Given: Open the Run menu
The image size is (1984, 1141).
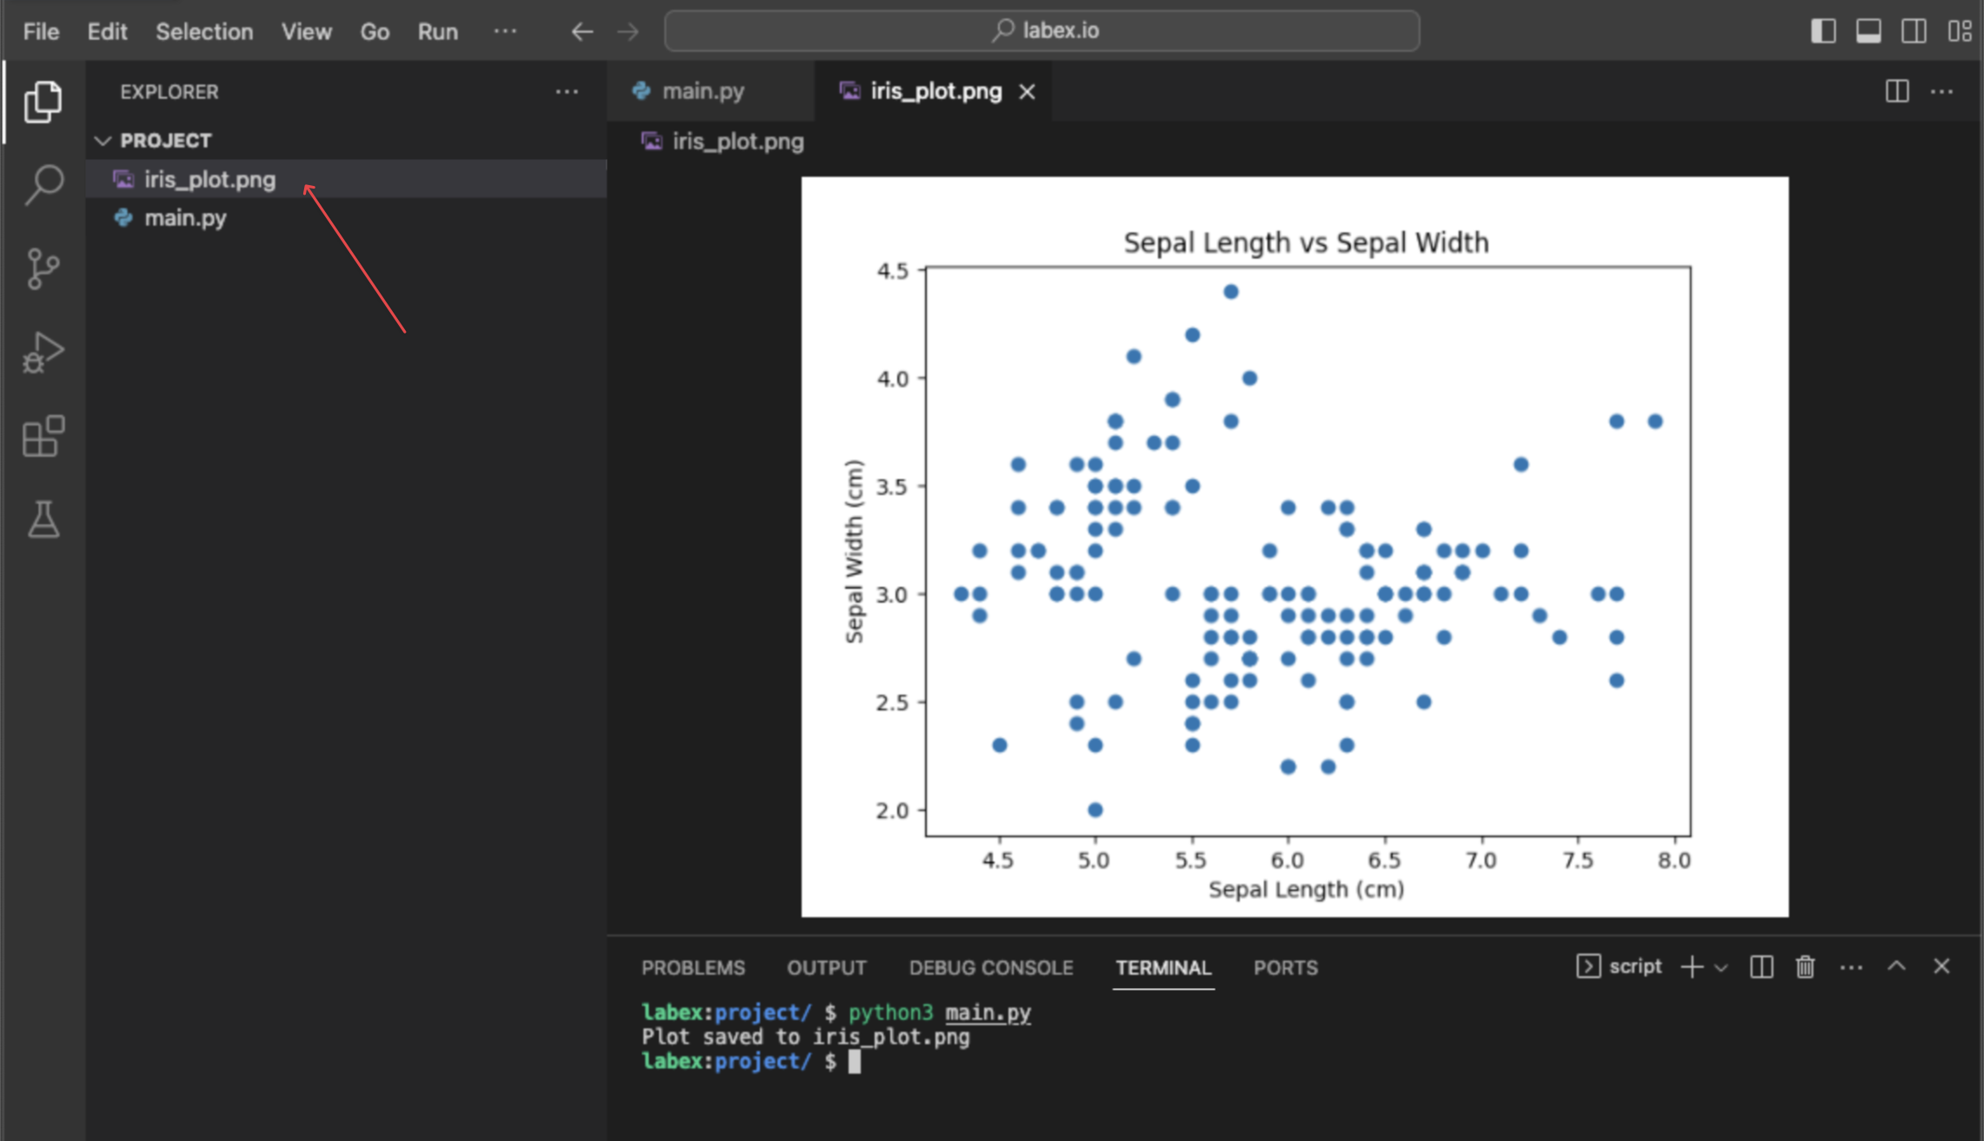Looking at the screenshot, I should tap(437, 31).
